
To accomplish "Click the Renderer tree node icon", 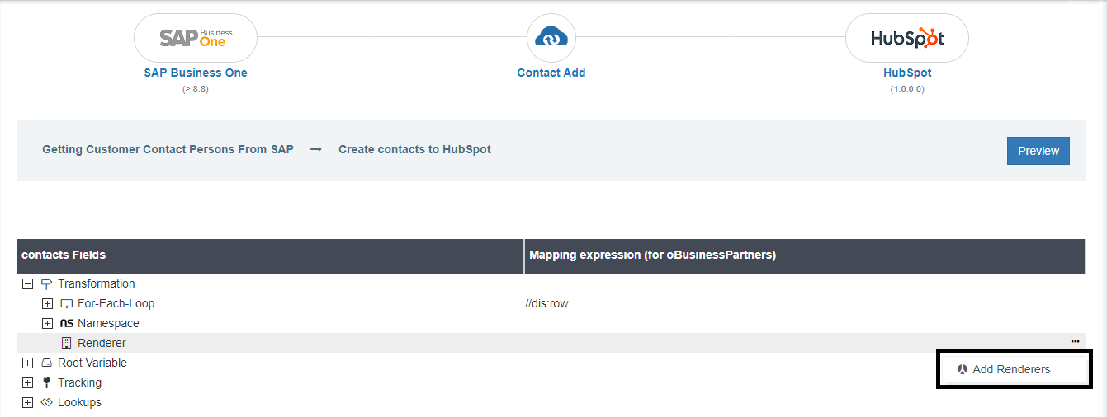I will click(67, 343).
